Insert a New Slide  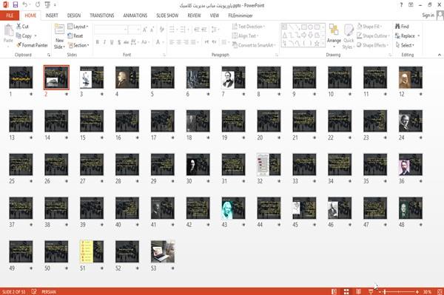59,37
